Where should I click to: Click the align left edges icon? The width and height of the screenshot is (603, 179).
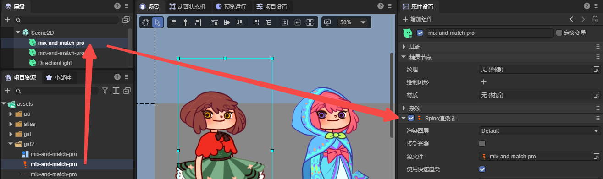[x=173, y=22]
